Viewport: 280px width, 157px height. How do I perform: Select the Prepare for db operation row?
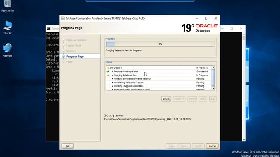(159, 72)
